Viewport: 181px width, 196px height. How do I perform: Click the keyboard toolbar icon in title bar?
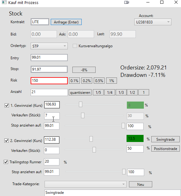(127, 2)
